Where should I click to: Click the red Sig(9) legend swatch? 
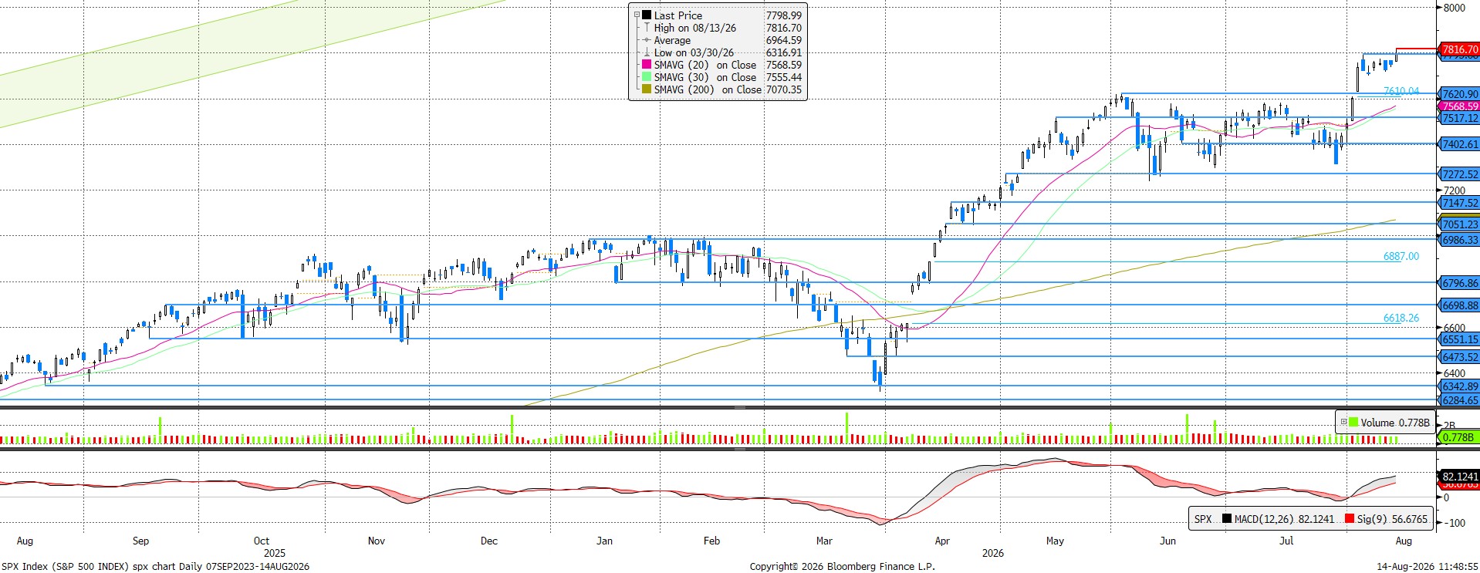[x=1349, y=519]
